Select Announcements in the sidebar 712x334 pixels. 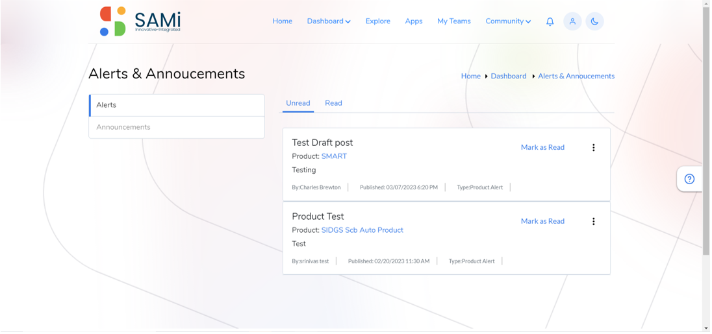click(x=177, y=127)
